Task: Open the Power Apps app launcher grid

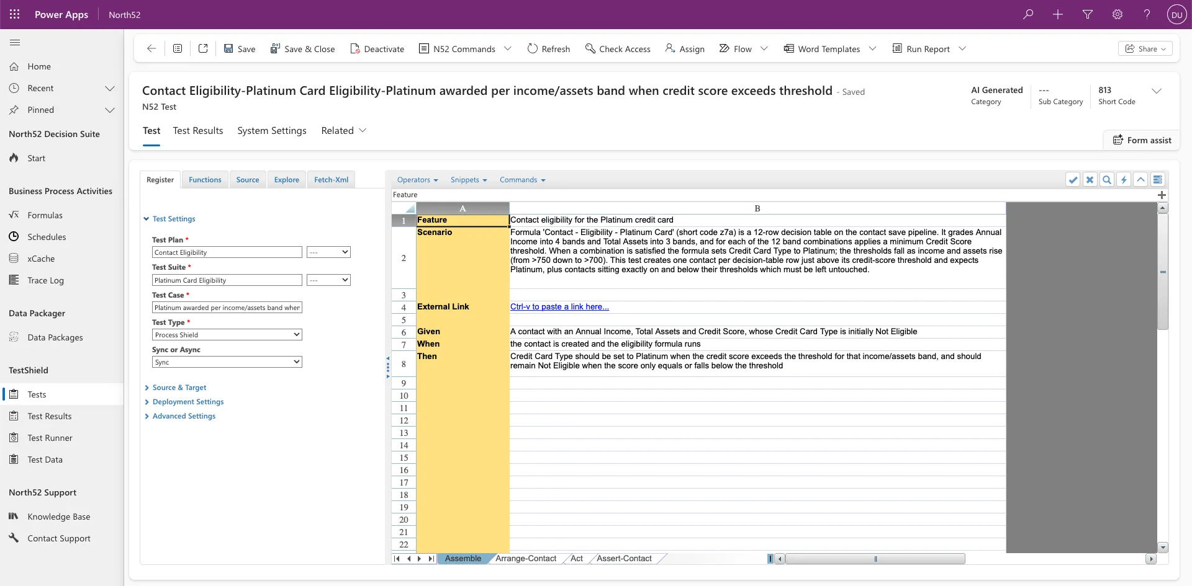Action: pos(15,14)
